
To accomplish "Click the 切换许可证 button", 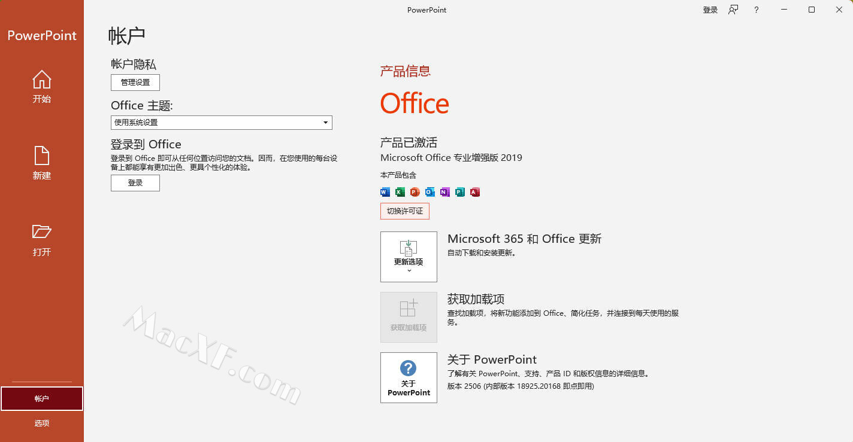I will (x=405, y=211).
